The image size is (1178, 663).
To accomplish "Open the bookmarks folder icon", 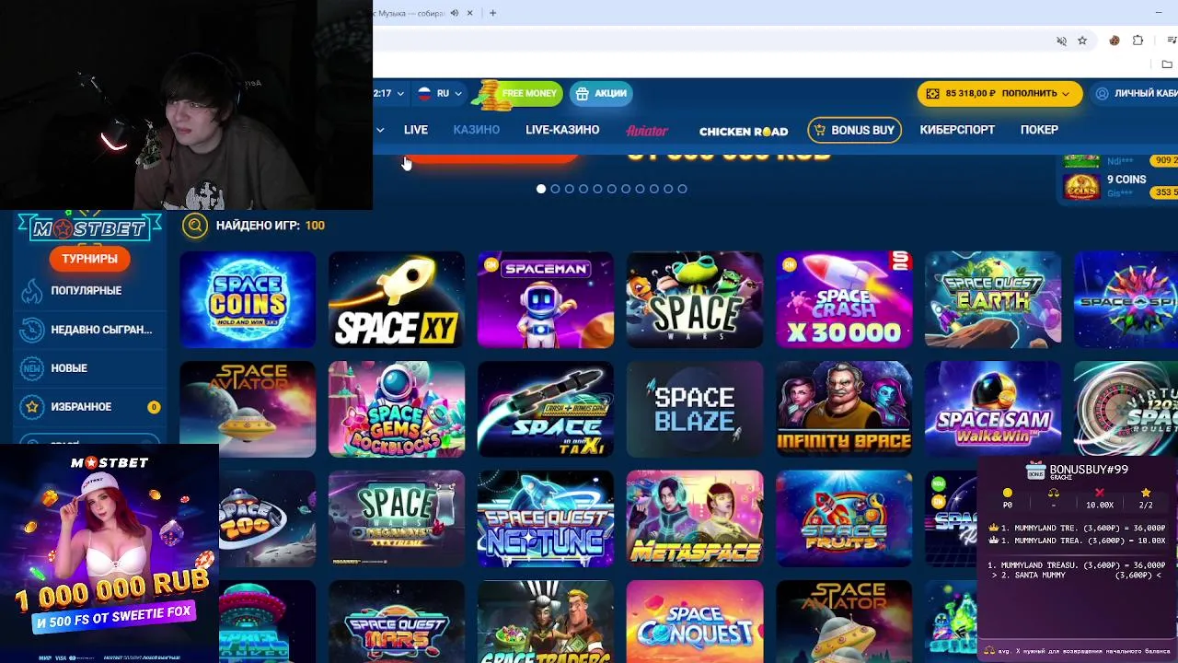I will pos(1167,64).
